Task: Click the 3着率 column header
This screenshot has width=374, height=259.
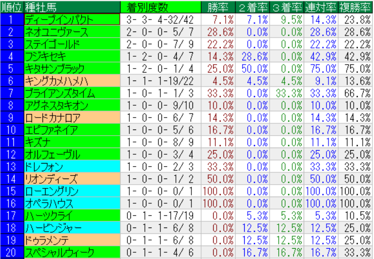Action: coord(286,7)
